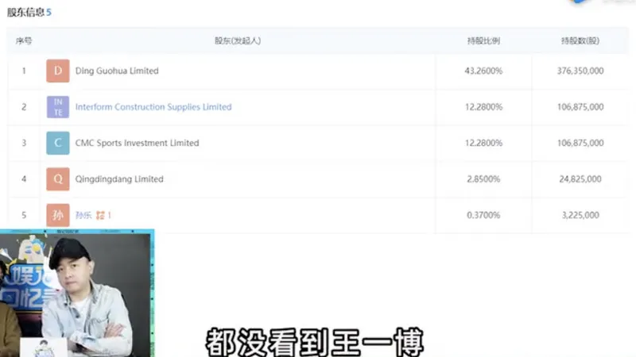Click the 序号 column header
This screenshot has height=357, width=636.
pyautogui.click(x=24, y=40)
